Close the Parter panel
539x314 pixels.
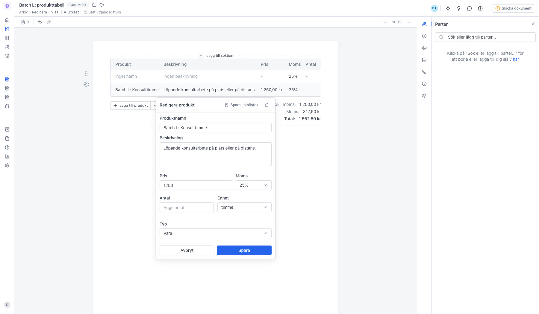(533, 24)
